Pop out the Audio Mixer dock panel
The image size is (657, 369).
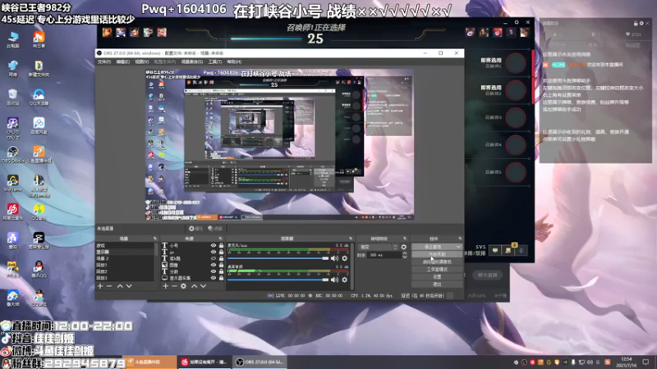coord(351,239)
